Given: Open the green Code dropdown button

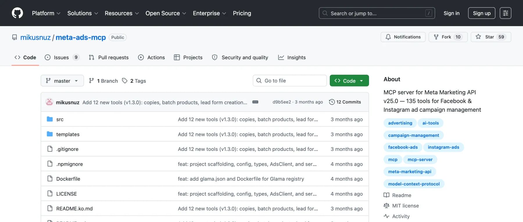Looking at the screenshot, I should (x=349, y=81).
